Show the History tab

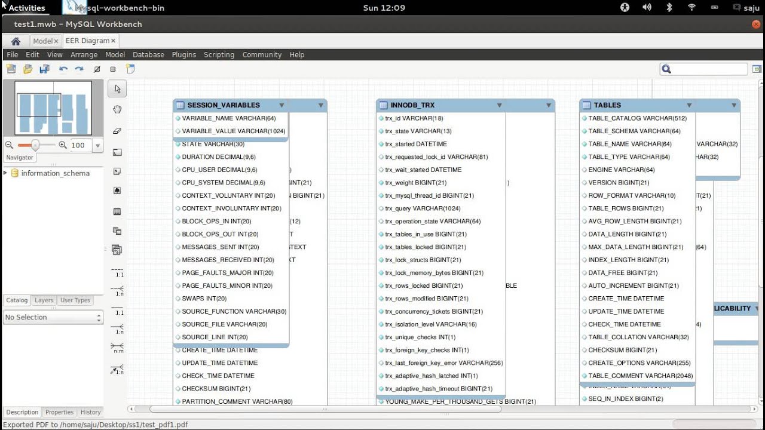[90, 412]
